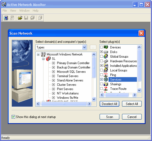Click the Save floppy disk toolbar icon
152x141 pixels.
(x=26, y=18)
